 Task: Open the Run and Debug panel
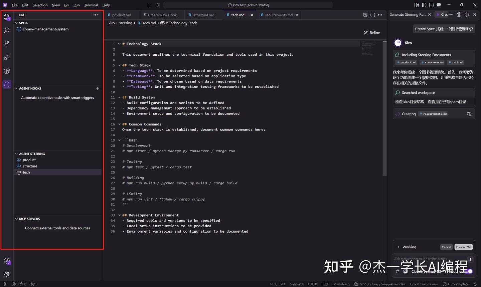click(x=7, y=57)
